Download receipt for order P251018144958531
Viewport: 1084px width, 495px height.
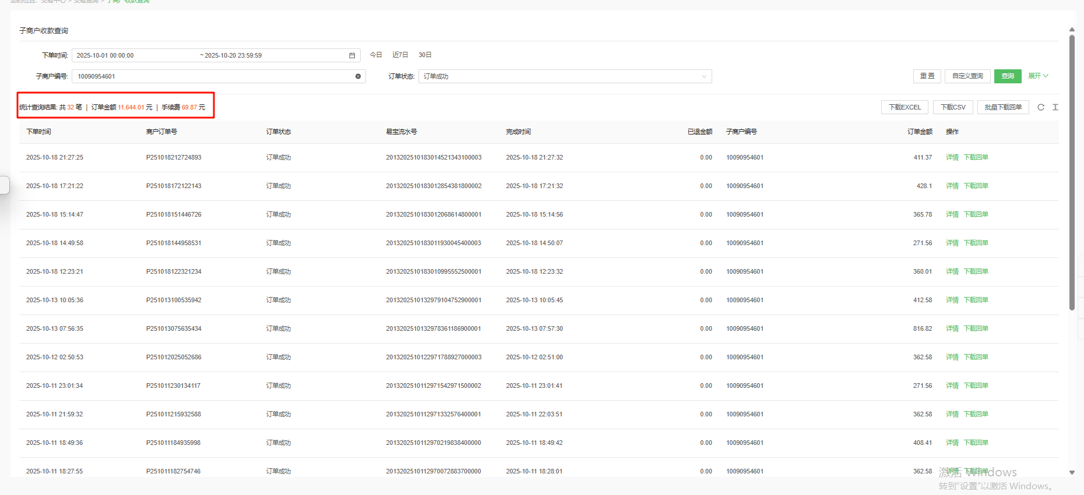coord(976,243)
